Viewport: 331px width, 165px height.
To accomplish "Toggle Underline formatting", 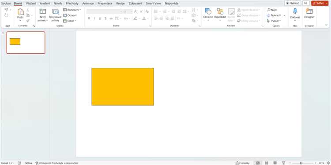I will 100,18.
